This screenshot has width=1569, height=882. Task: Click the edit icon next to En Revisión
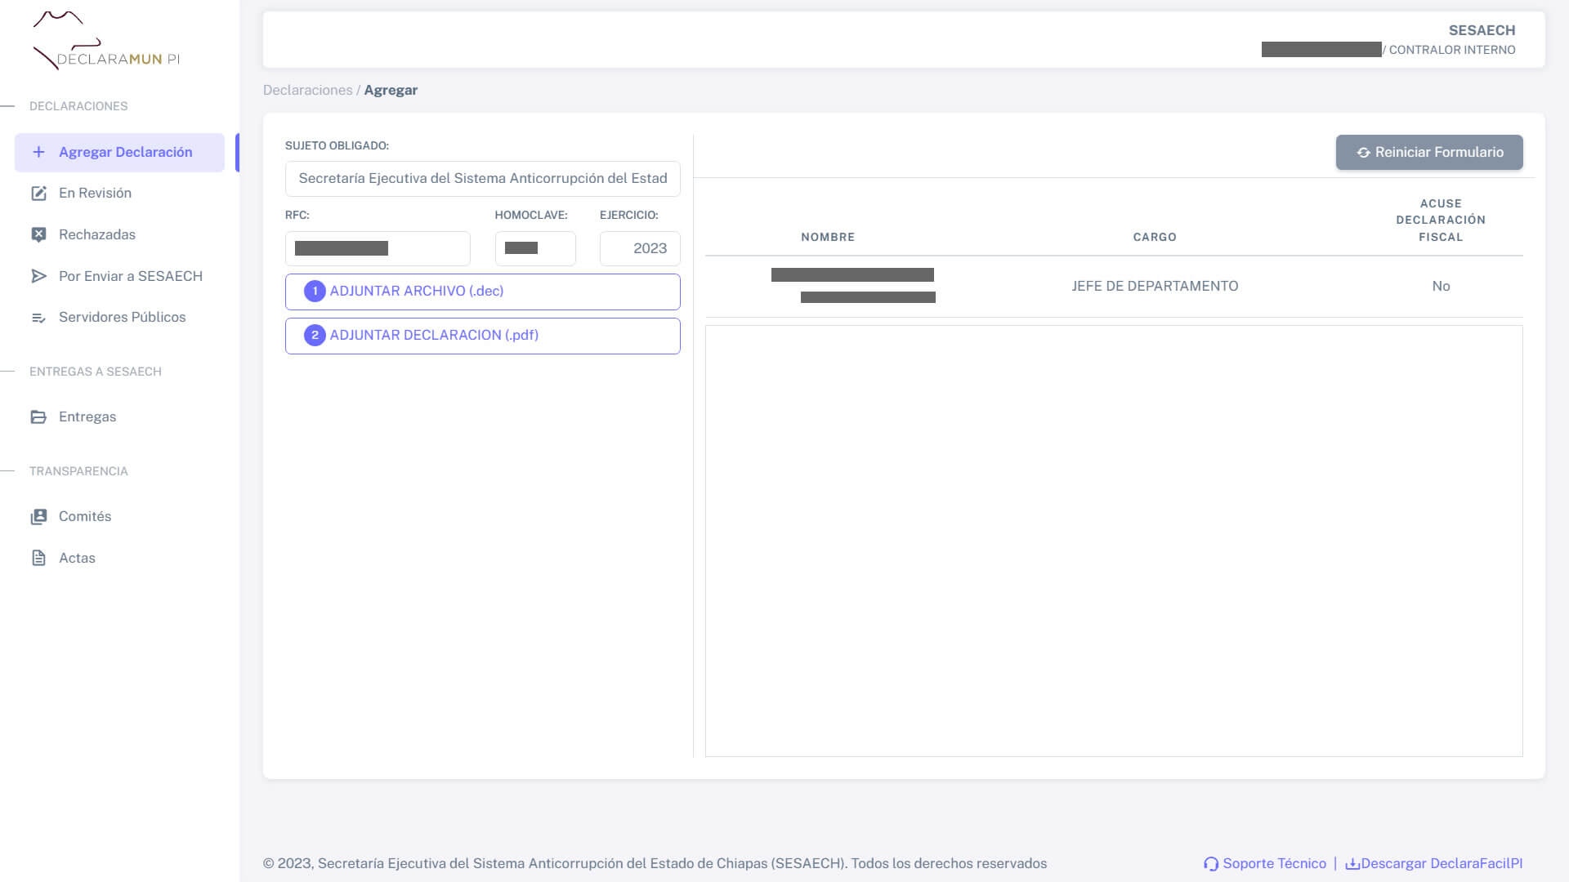point(38,194)
